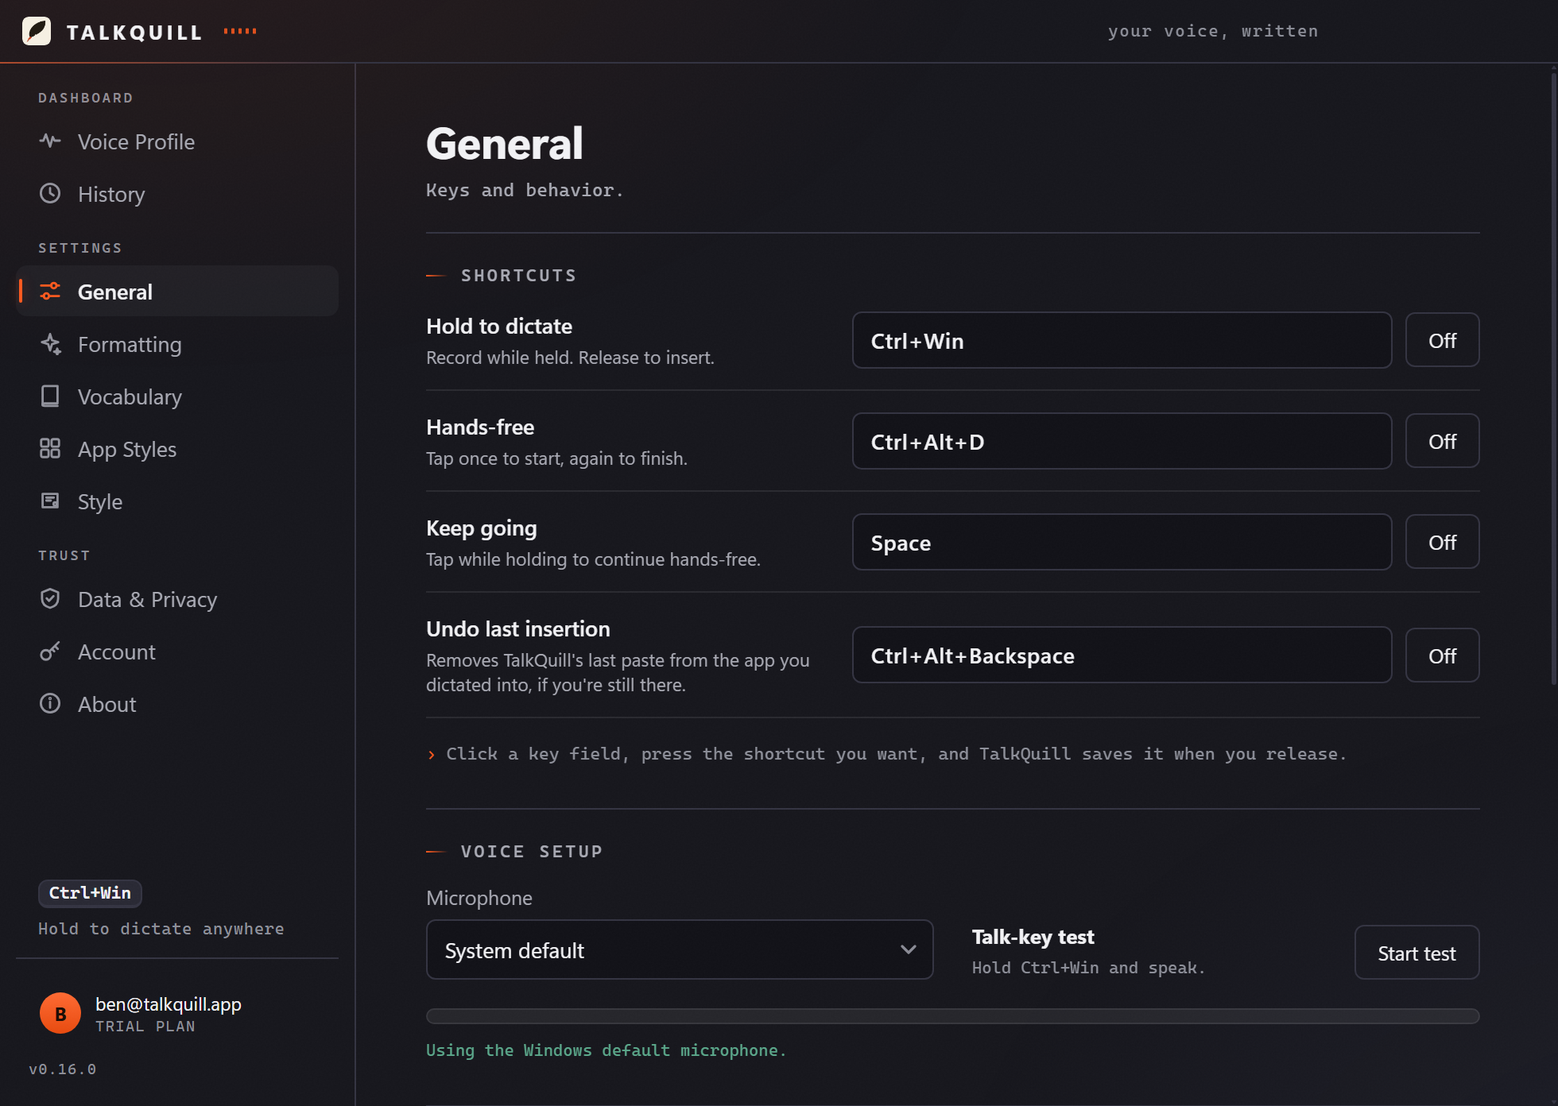Click the History clock icon
This screenshot has width=1558, height=1106.
tap(50, 194)
